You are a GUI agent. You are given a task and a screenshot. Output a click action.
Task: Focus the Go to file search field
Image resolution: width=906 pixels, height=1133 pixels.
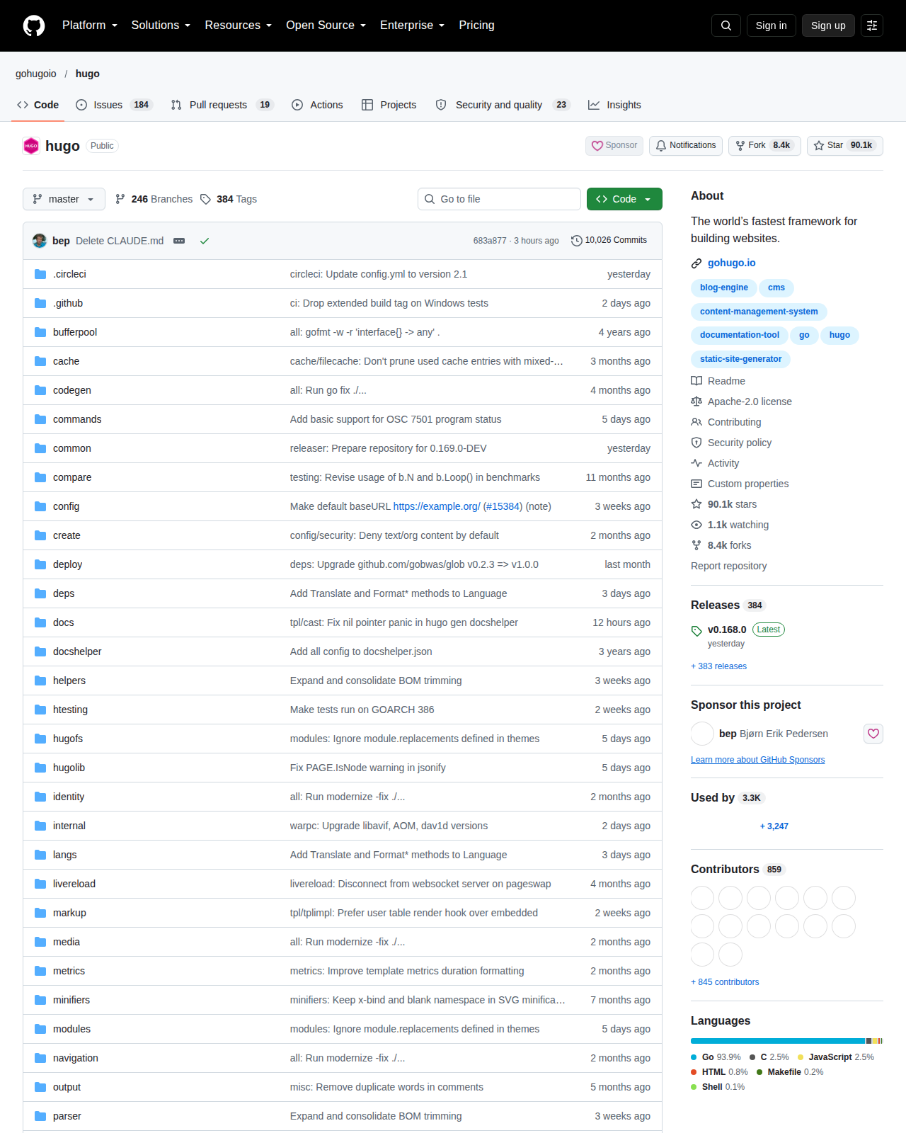click(x=499, y=199)
